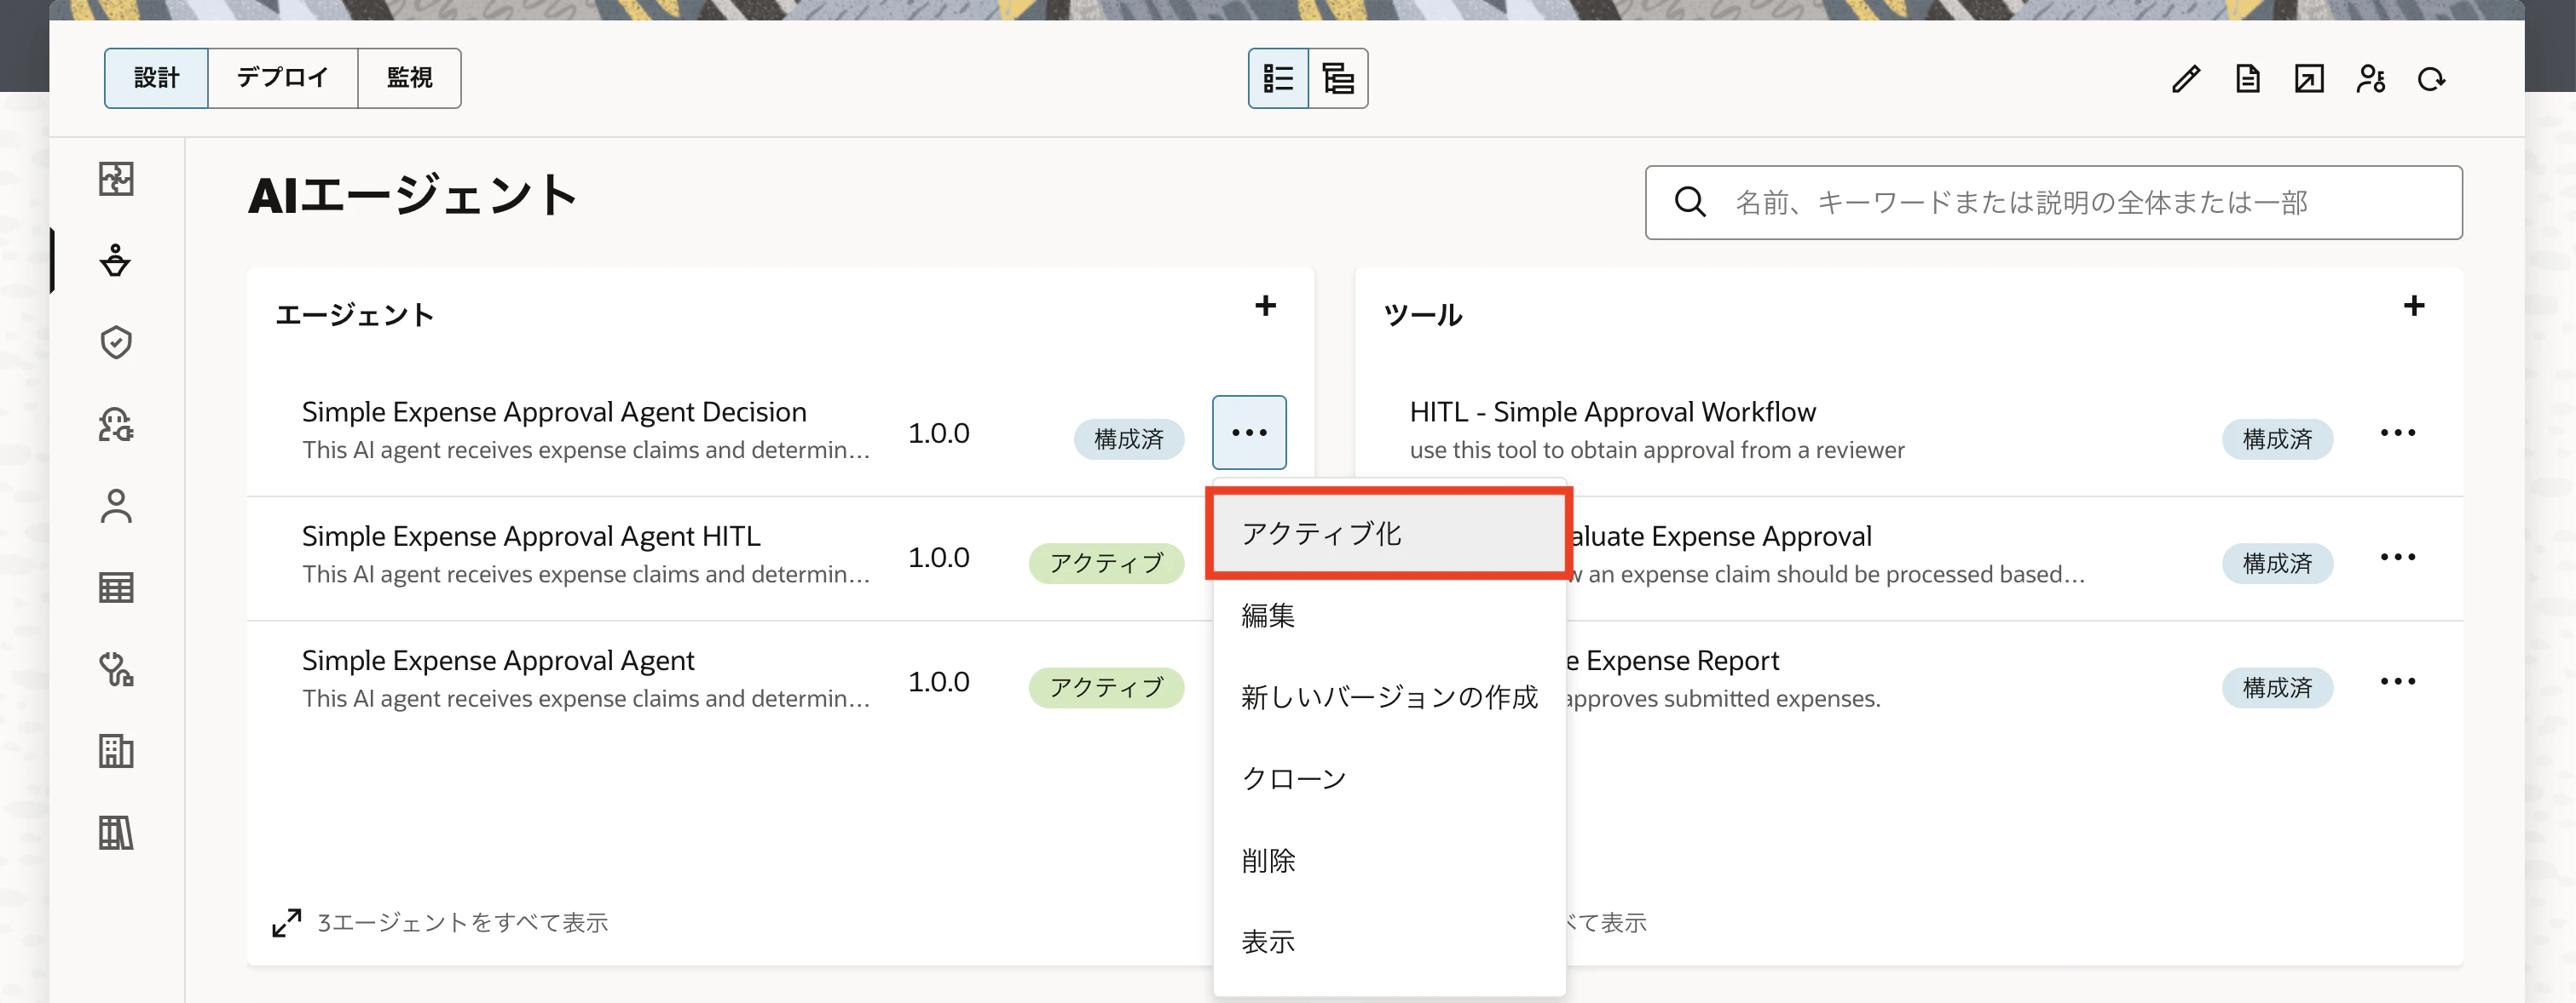Open the person icon in sidebar
Screen dimensions: 2576x1003
(116, 507)
